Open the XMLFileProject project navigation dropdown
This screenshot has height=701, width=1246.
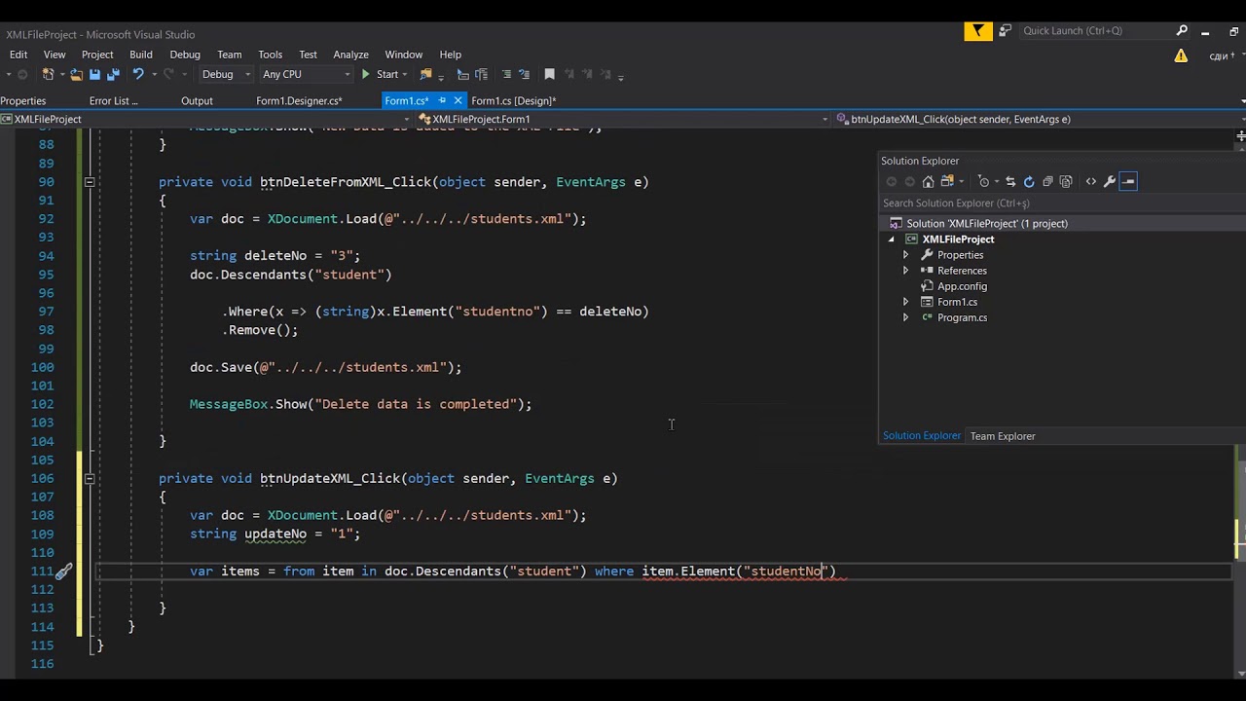(206, 119)
